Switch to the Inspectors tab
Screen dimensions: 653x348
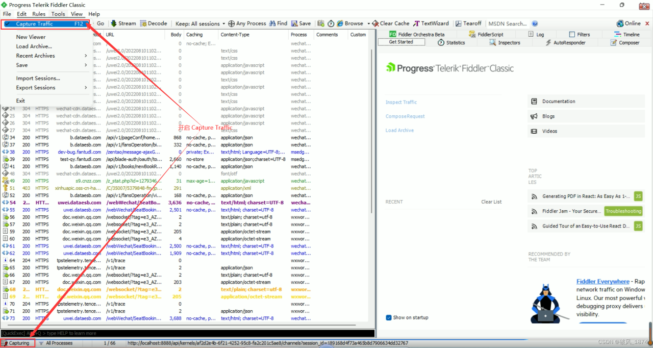coord(505,43)
